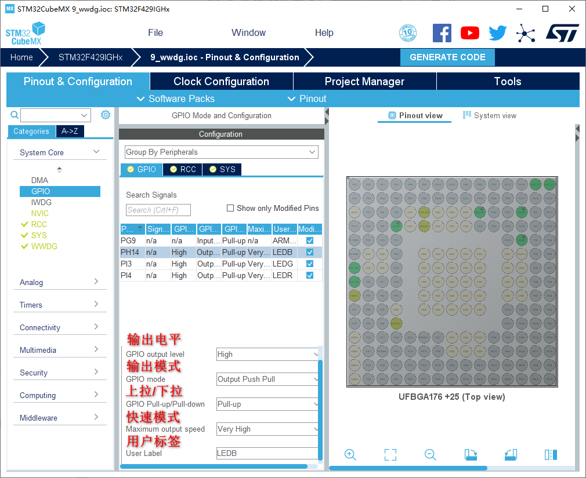Screen dimensions: 586x478
Task: Rotate the chip view counter-clockwise
Action: [x=510, y=455]
